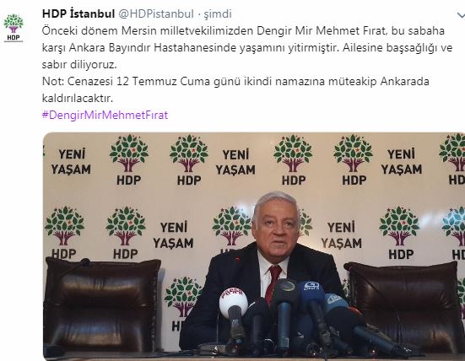This screenshot has width=465, height=361.
Task: Open the HDP İstanbul display name
Action: [78, 14]
